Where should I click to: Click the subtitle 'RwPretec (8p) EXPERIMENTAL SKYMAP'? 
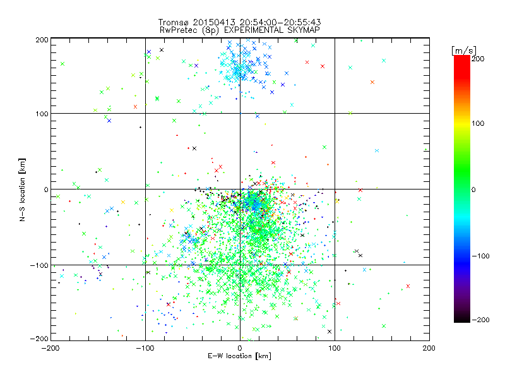coord(240,30)
